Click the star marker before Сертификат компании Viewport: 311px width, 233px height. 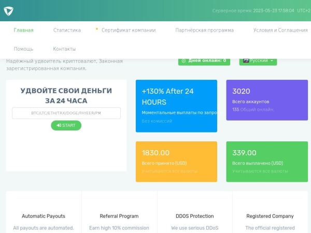[x=97, y=30]
